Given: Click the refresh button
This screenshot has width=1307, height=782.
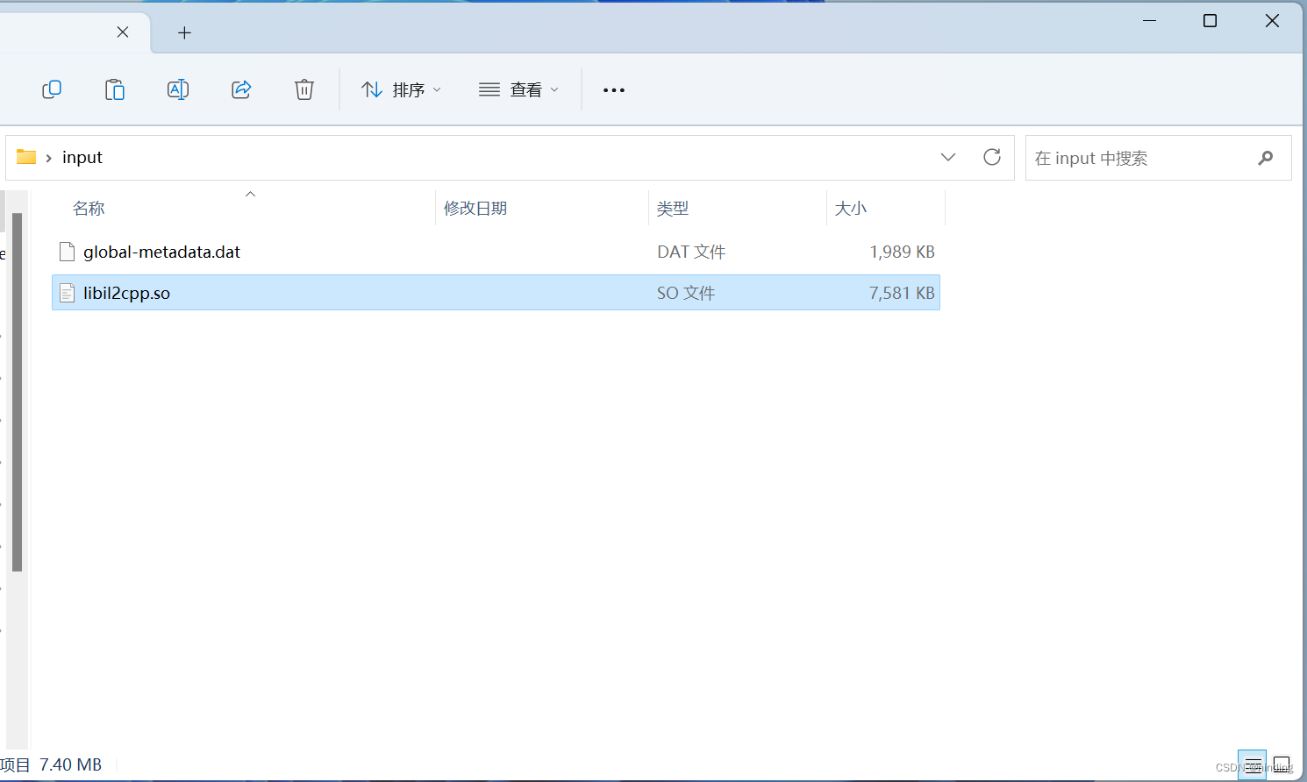Looking at the screenshot, I should [x=992, y=157].
